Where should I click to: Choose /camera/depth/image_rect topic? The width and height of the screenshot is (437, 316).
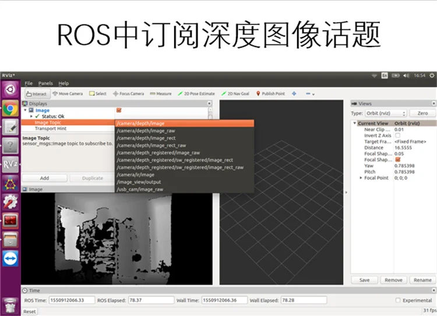tap(185, 138)
